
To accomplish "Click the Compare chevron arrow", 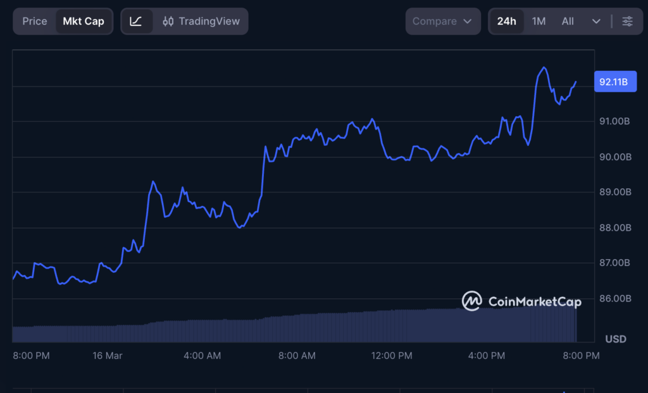I will click(x=466, y=21).
